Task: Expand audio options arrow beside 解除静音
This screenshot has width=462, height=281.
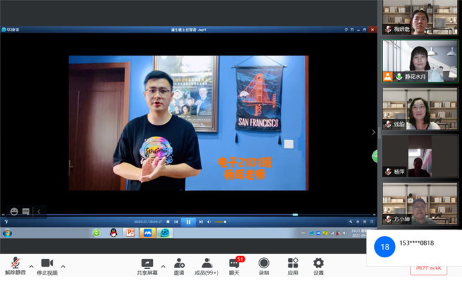Action: pos(31,266)
